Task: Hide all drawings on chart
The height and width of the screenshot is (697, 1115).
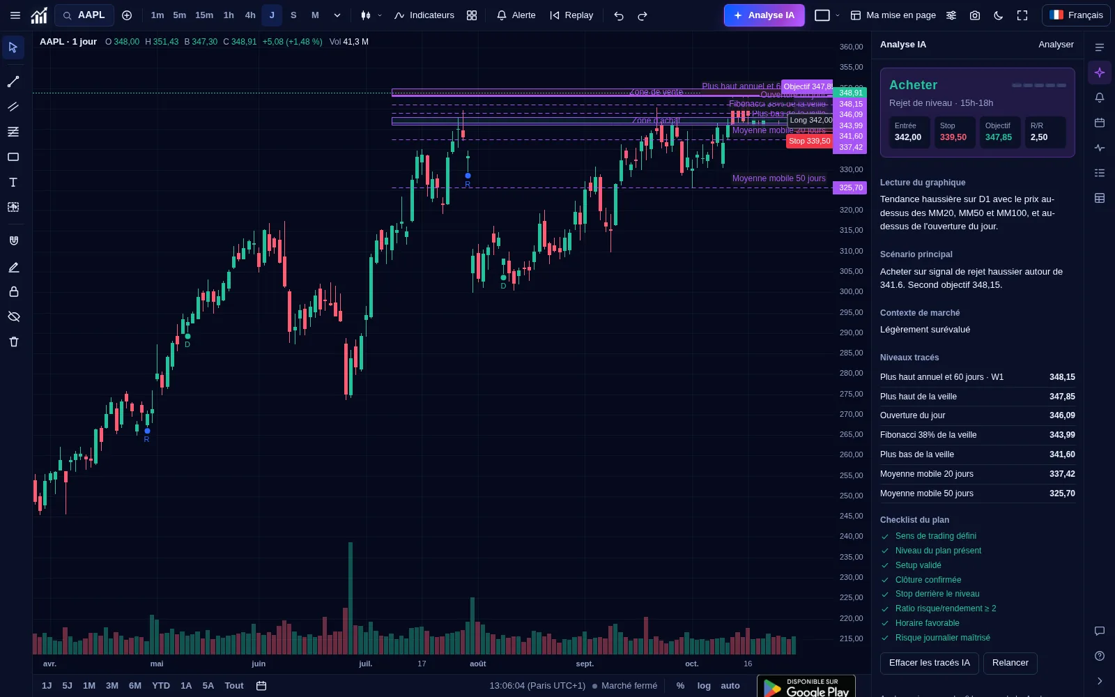Action: (x=13, y=316)
